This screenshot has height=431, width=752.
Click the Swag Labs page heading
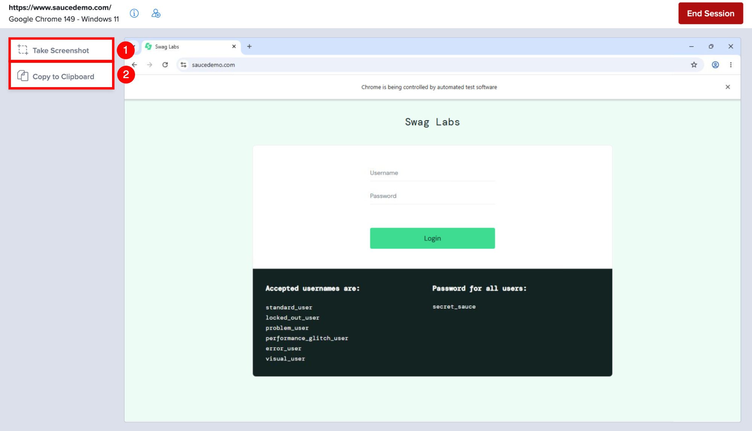point(432,122)
